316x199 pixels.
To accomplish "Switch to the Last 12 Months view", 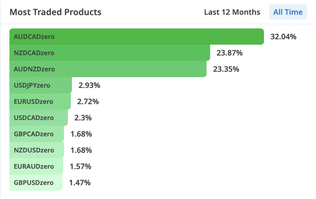I will coord(232,12).
